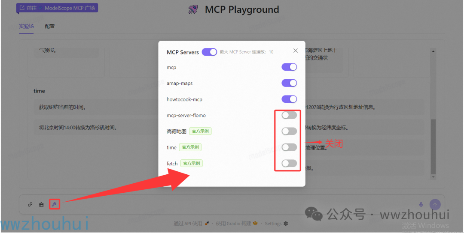Open the Settings link in the footer
464x233 pixels.
coord(276,224)
